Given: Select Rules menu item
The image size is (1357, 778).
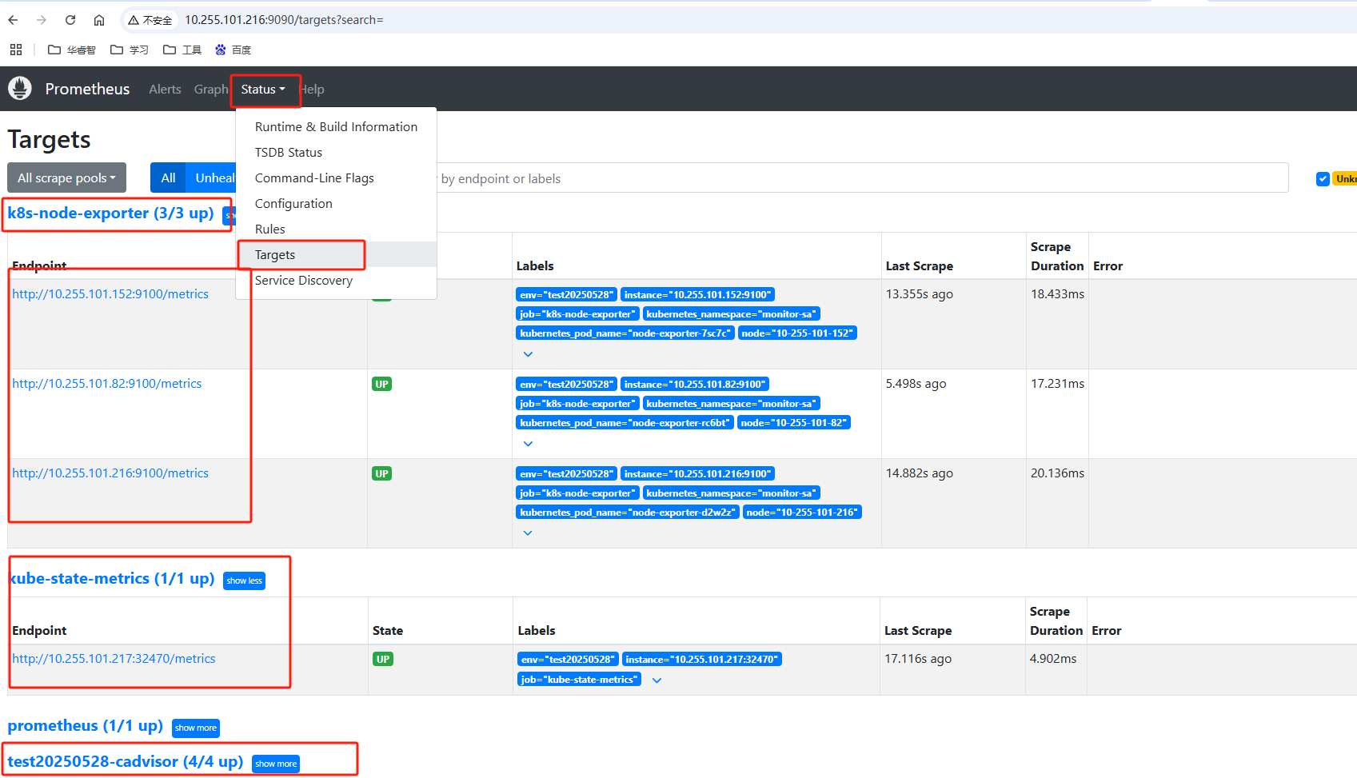Looking at the screenshot, I should click(x=336, y=229).
